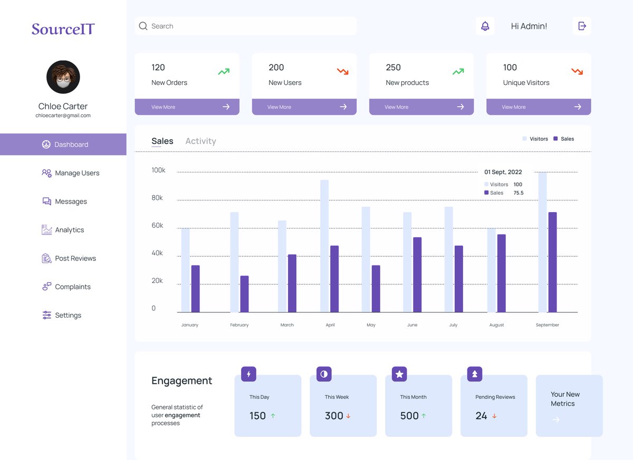This screenshot has height=460, width=633.
Task: Open Messages from the sidebar icon
Action: (46, 201)
